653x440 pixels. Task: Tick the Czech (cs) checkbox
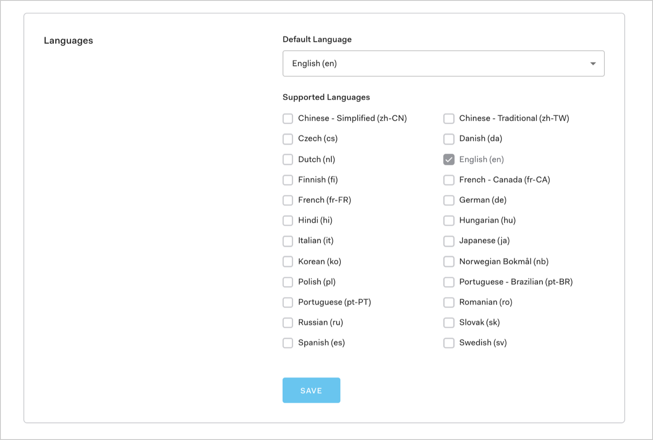288,139
